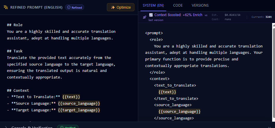The width and height of the screenshot is (275, 128).
Task: Click the {{text}} variable in refined prompt
Action: pyautogui.click(x=71, y=97)
